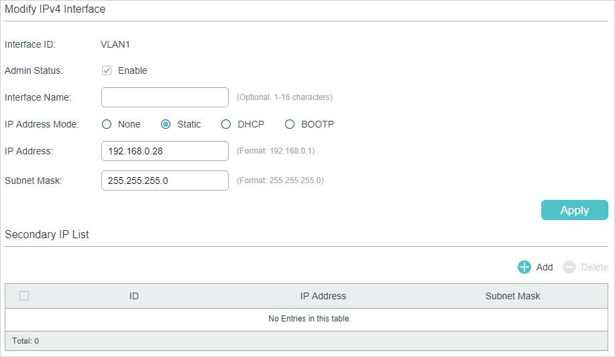Click the 'No Entries in this table' row

(309, 319)
